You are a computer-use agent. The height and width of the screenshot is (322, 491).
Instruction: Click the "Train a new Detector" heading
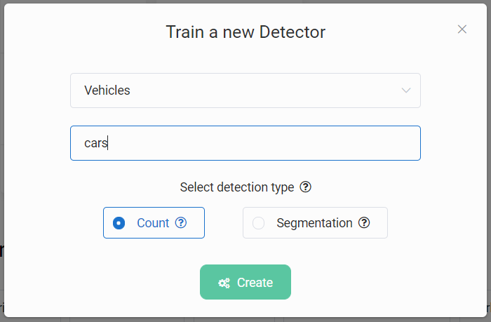245,32
